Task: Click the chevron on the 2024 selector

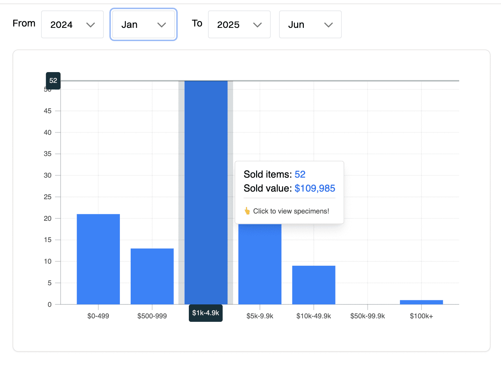Action: (91, 25)
